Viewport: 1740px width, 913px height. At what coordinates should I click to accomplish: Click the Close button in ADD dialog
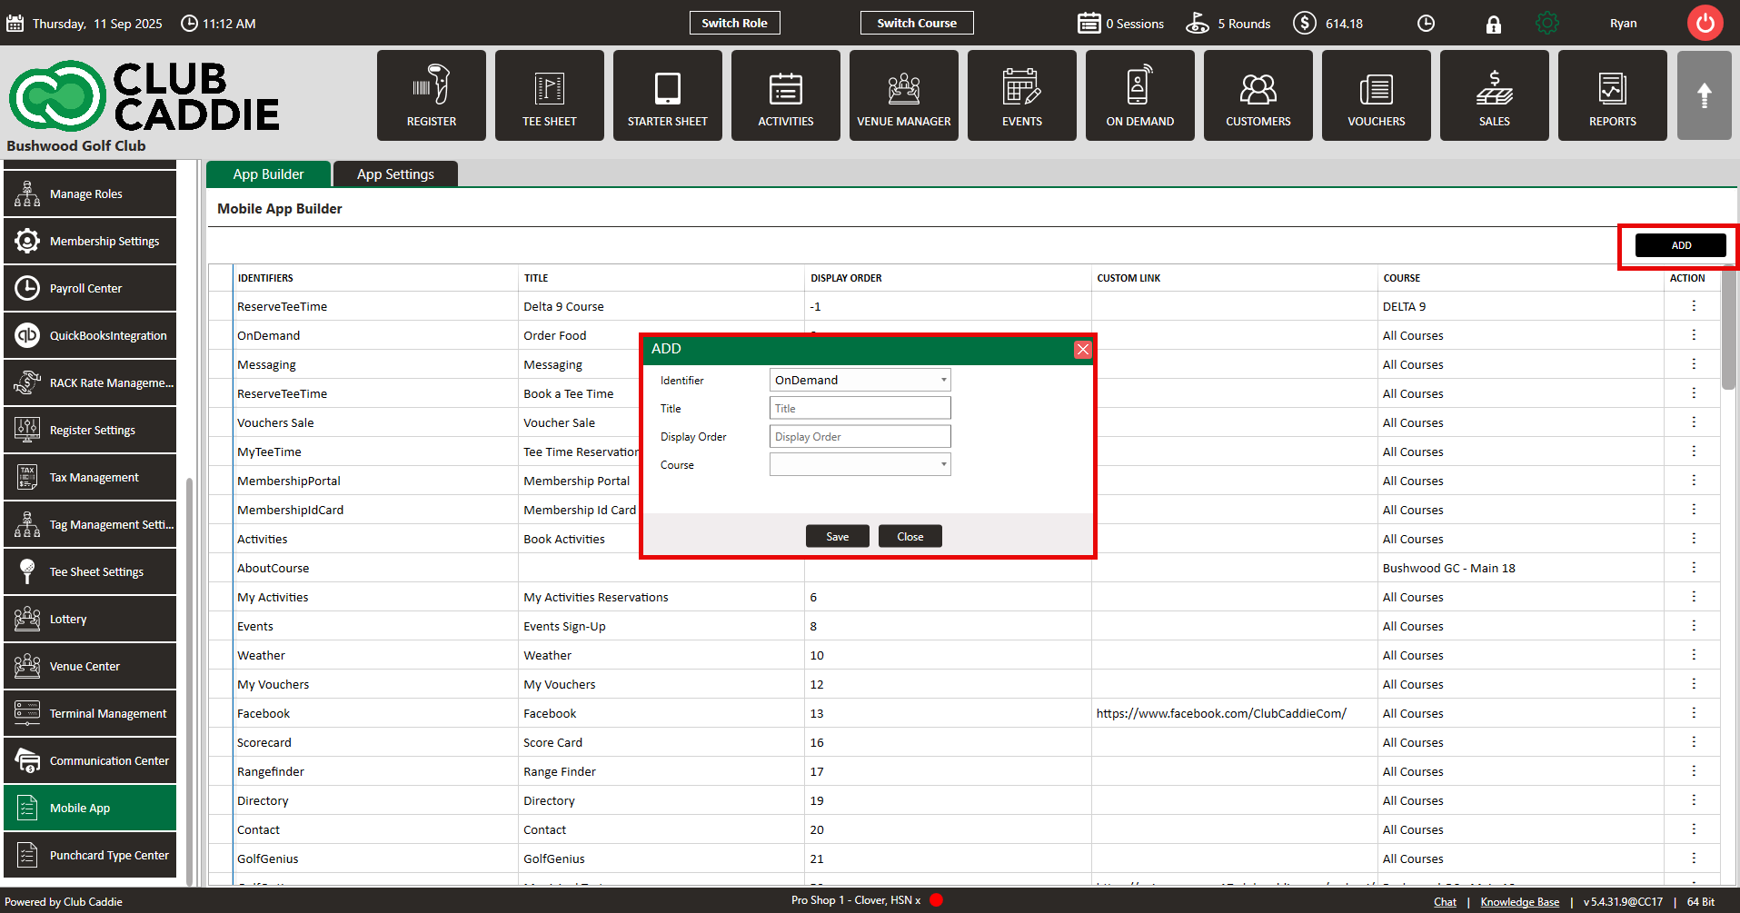pyautogui.click(x=910, y=536)
